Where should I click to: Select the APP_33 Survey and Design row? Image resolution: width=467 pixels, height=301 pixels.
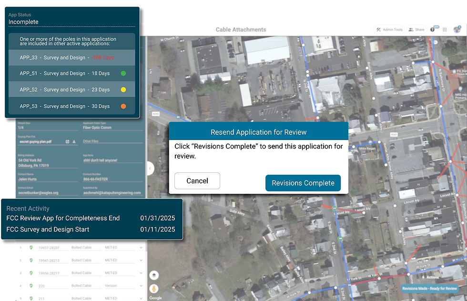pyautogui.click(x=72, y=58)
